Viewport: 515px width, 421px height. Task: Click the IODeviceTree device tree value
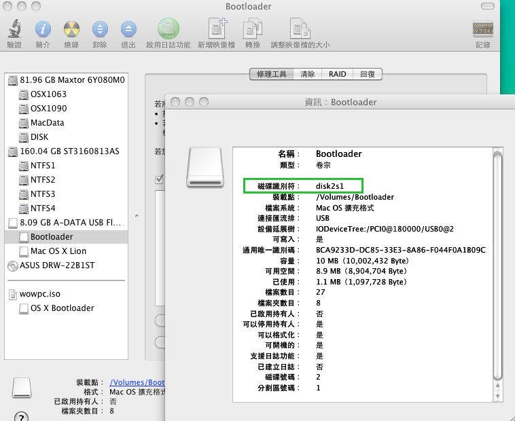(x=385, y=229)
